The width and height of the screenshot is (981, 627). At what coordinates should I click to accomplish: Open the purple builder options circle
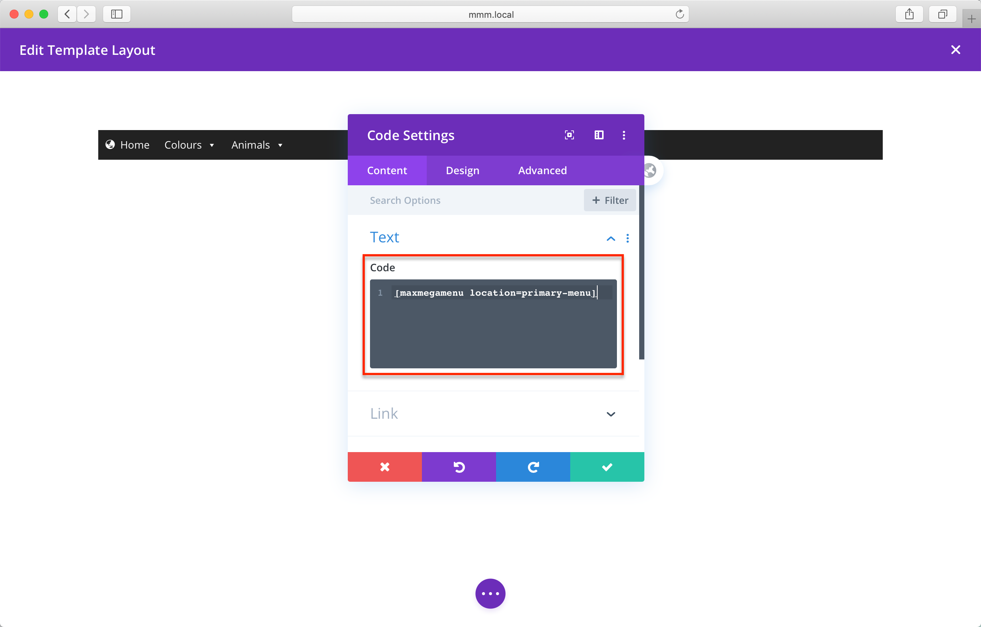(490, 593)
